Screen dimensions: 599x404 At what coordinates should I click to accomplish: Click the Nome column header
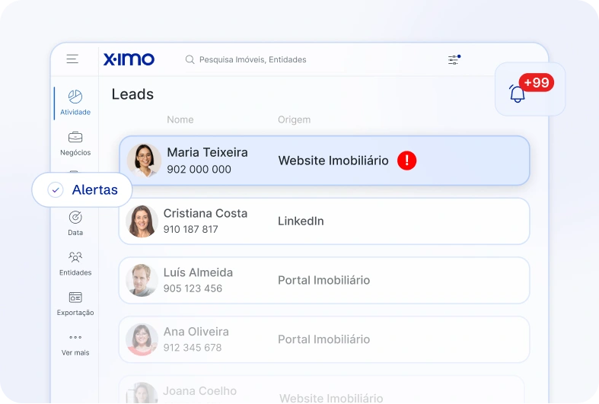click(x=180, y=119)
